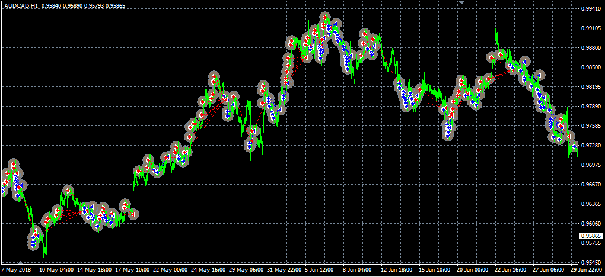
Task: Click the 0.99410 price axis label
Action: click(x=591, y=8)
